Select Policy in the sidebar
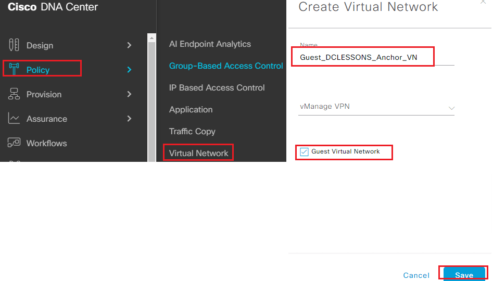493x281 pixels. pyautogui.click(x=38, y=70)
